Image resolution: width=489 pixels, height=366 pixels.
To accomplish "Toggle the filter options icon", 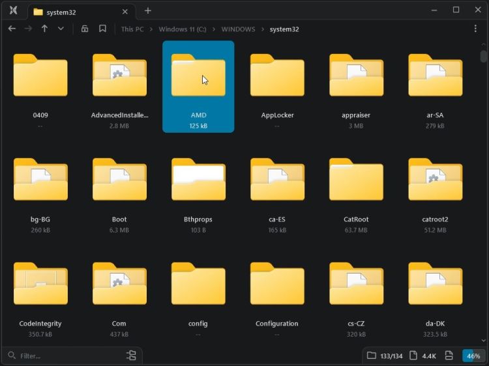I will 131,356.
